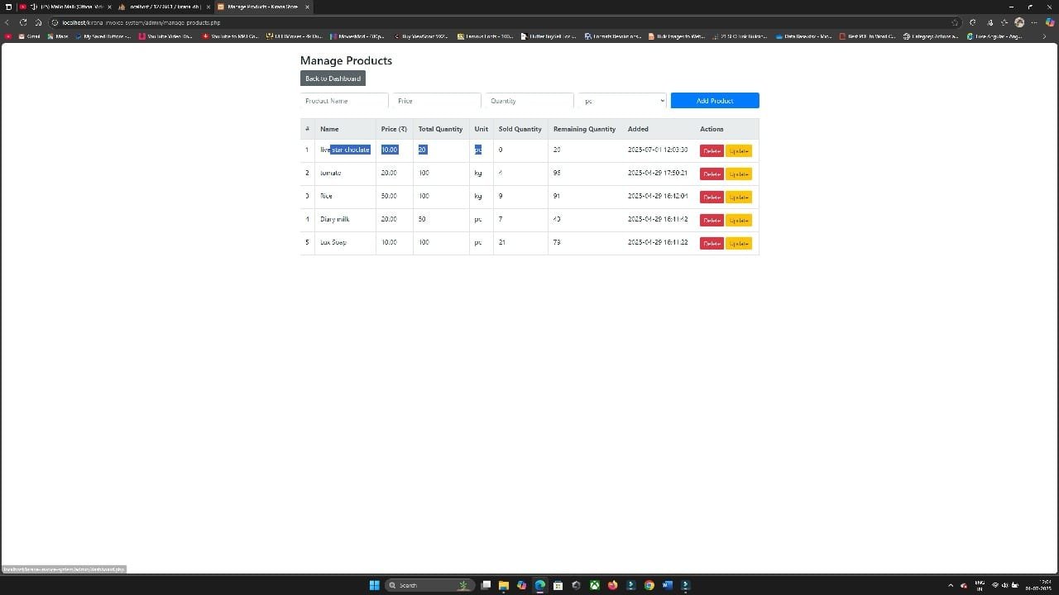Image resolution: width=1059 pixels, height=595 pixels.
Task: Go Back to Dashboard
Action: click(x=333, y=79)
